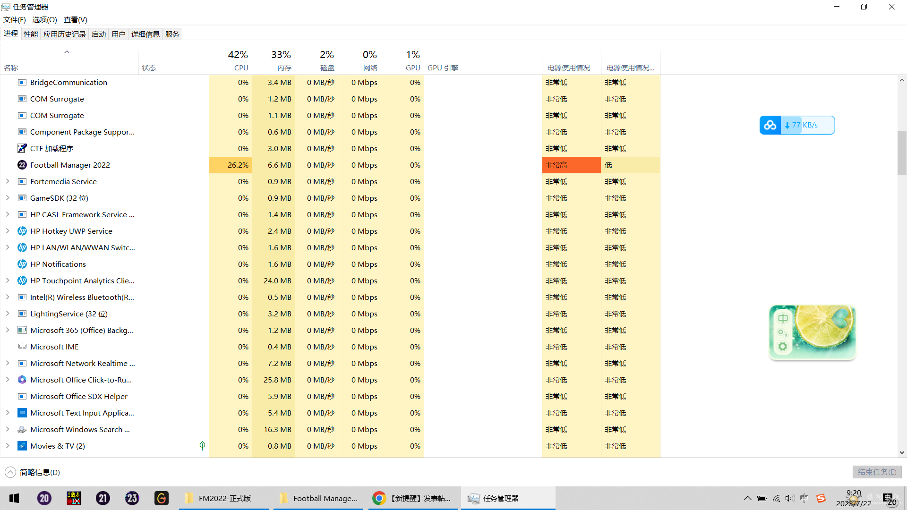Image resolution: width=907 pixels, height=510 pixels.
Task: Expand the LightingService (32 位) process
Action: point(8,314)
